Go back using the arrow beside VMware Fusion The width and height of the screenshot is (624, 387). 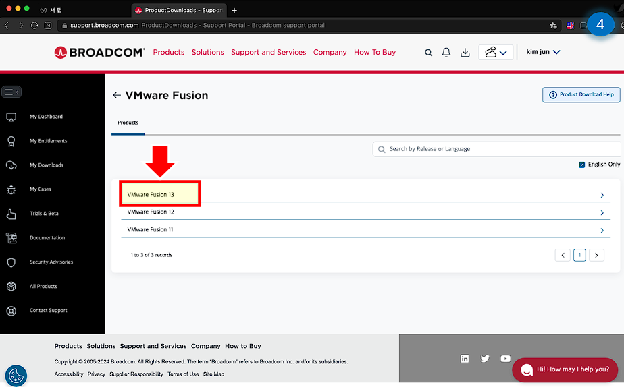pyautogui.click(x=117, y=95)
